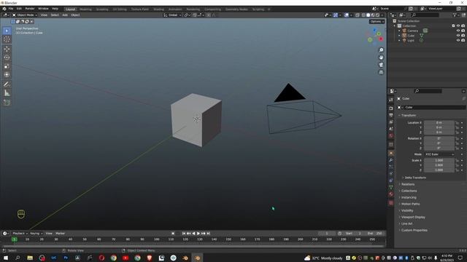Click the viewport zoom magnifier icon
Viewport: 467px width, 262px height.
381,50
